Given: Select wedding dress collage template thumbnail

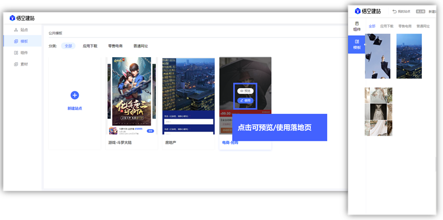Looking at the screenshot, I should [x=378, y=112].
